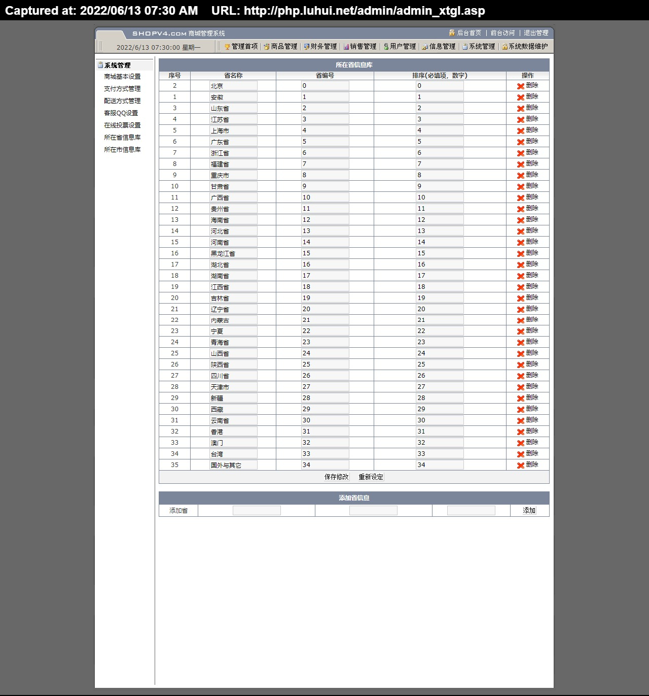Open 管理首页 menu

tap(241, 46)
